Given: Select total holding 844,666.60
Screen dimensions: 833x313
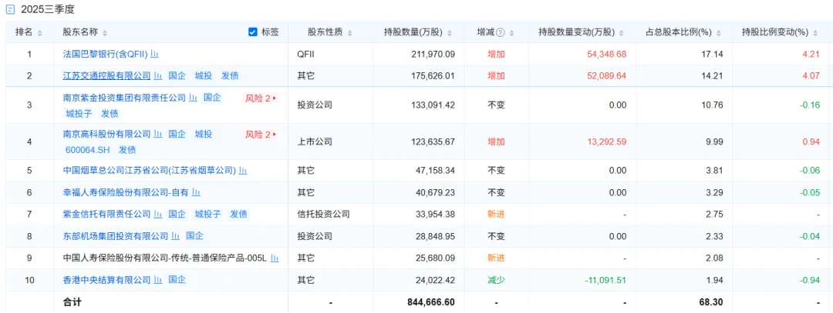Looking at the screenshot, I should click(431, 302).
